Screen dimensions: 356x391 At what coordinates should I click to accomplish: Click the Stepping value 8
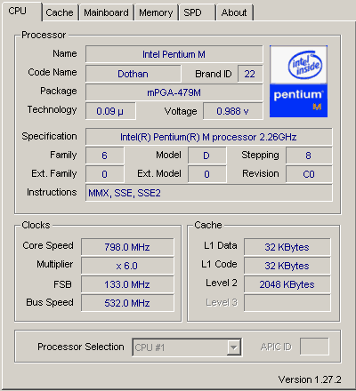click(x=309, y=156)
